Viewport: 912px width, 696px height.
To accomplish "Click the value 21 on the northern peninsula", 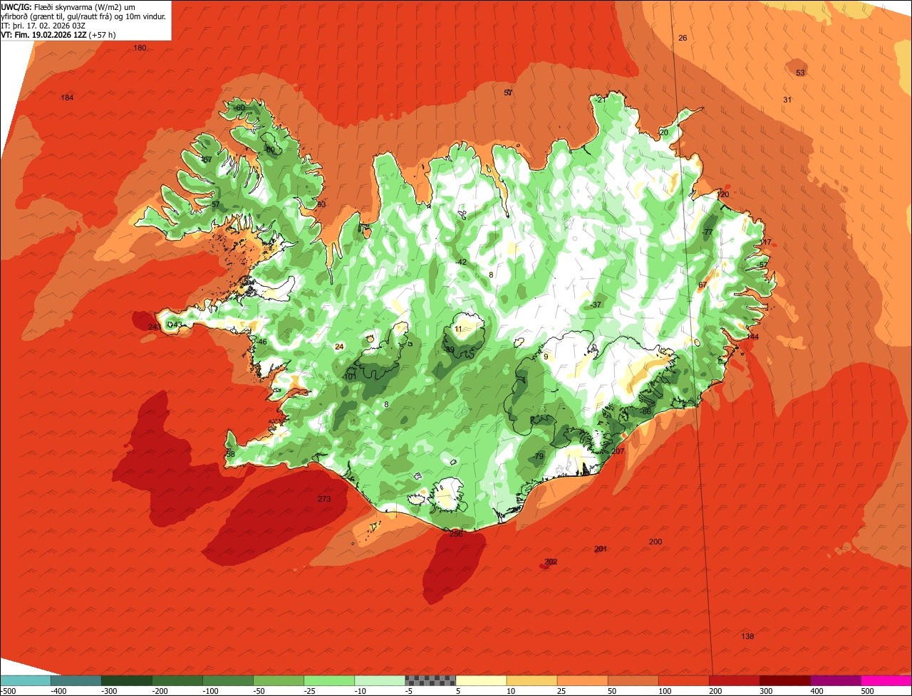I will [601, 100].
